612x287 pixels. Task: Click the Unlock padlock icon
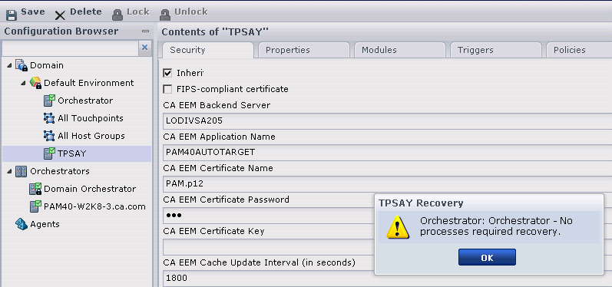coord(164,15)
